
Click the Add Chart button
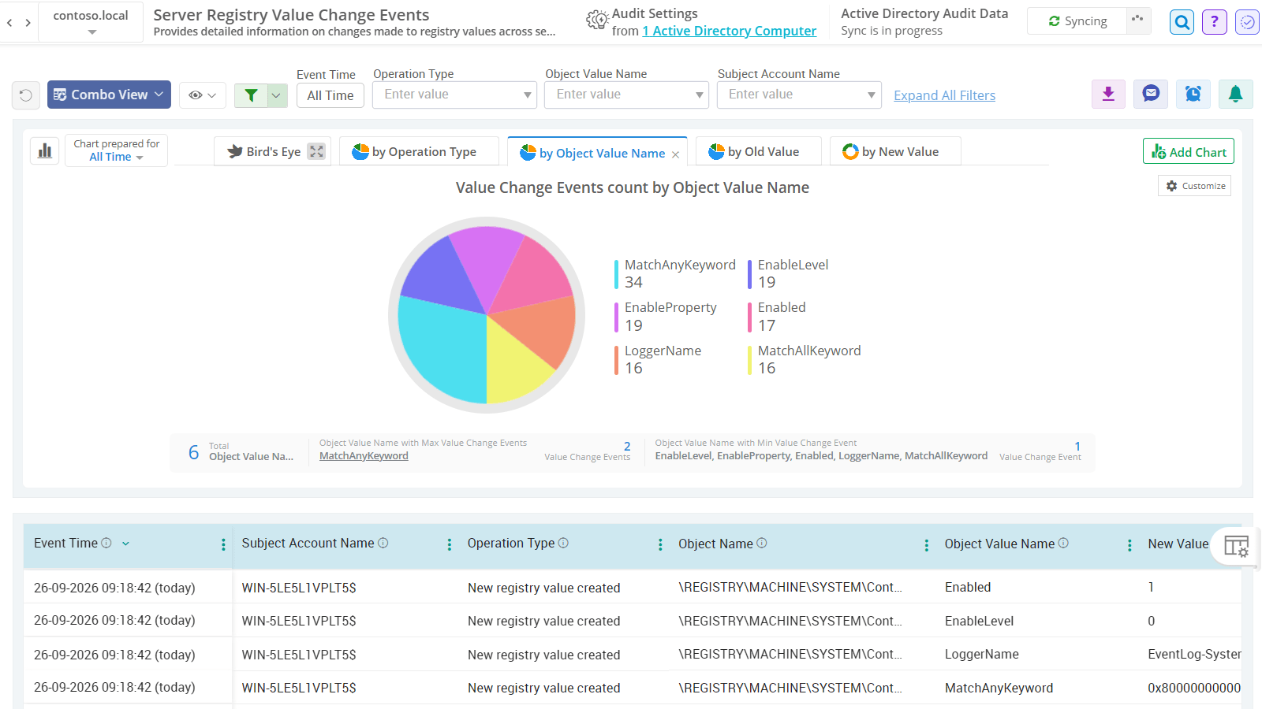point(1189,151)
